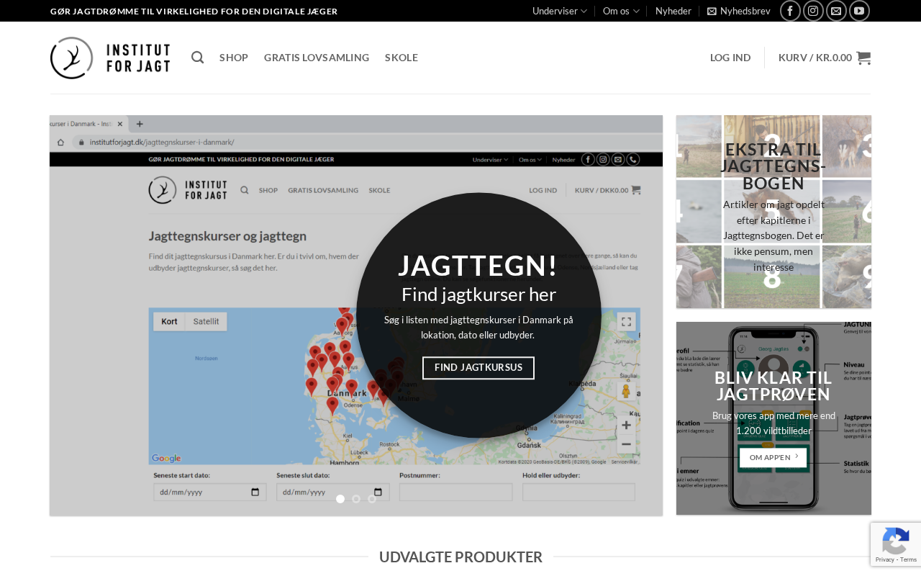Expand the Om os dropdown

tap(620, 11)
